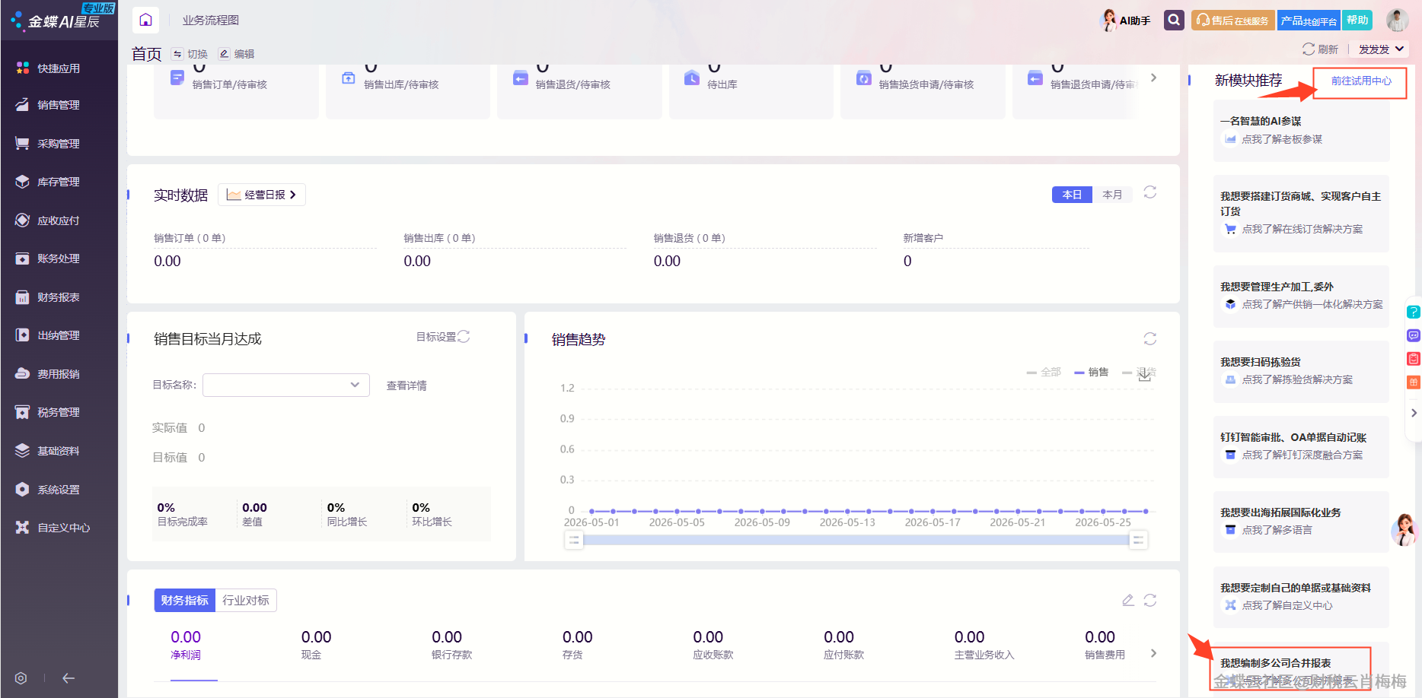Image resolution: width=1422 pixels, height=698 pixels.
Task: Open 财务报表 sidebar module
Action: (x=59, y=297)
